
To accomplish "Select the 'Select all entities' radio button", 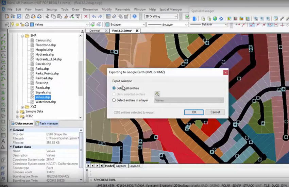I will [x=114, y=88].
